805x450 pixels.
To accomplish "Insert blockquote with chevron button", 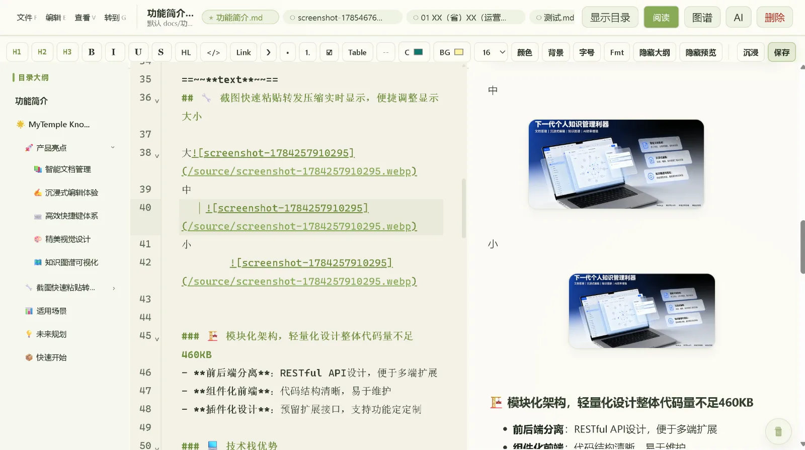I will (x=268, y=52).
